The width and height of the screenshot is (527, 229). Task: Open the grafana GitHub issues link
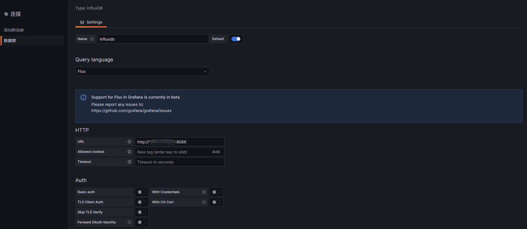[131, 111]
